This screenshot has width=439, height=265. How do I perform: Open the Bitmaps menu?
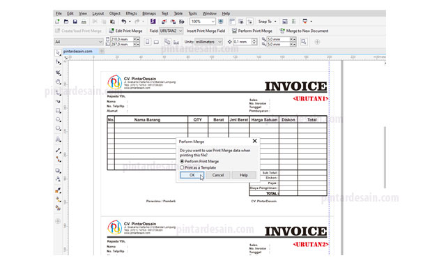coord(149,13)
